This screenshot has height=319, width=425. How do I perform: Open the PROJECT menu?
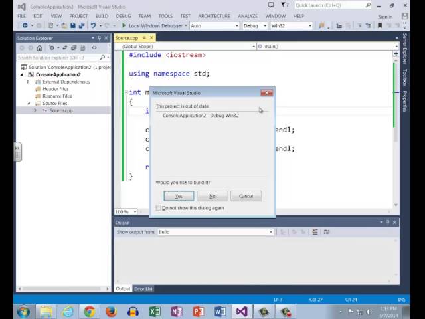click(78, 16)
